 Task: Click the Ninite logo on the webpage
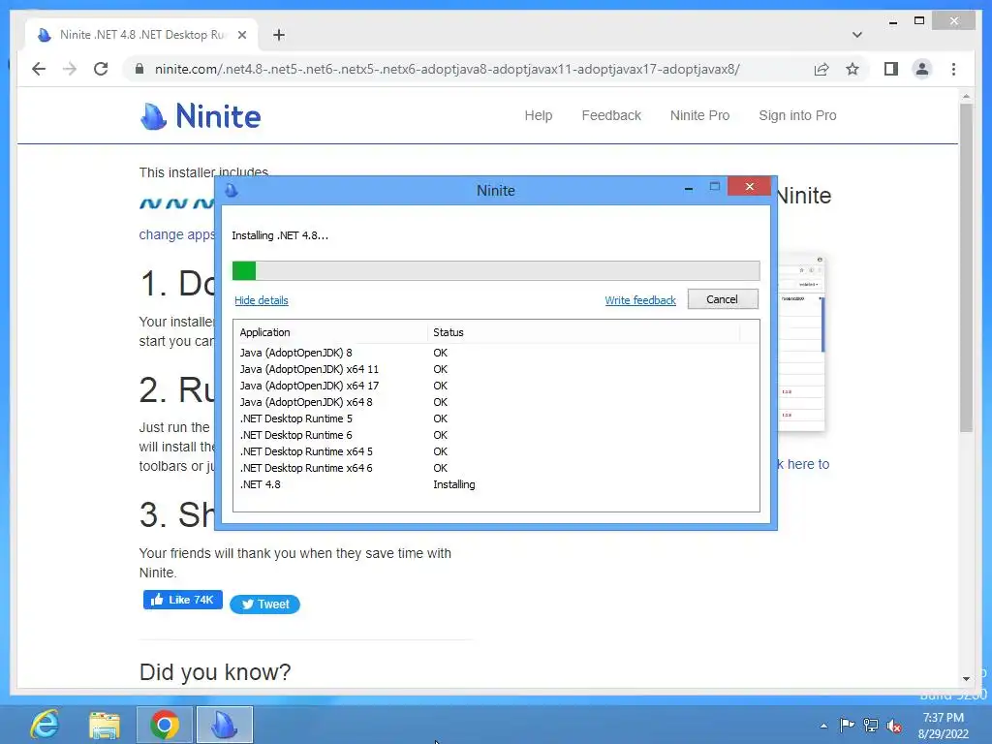(200, 116)
